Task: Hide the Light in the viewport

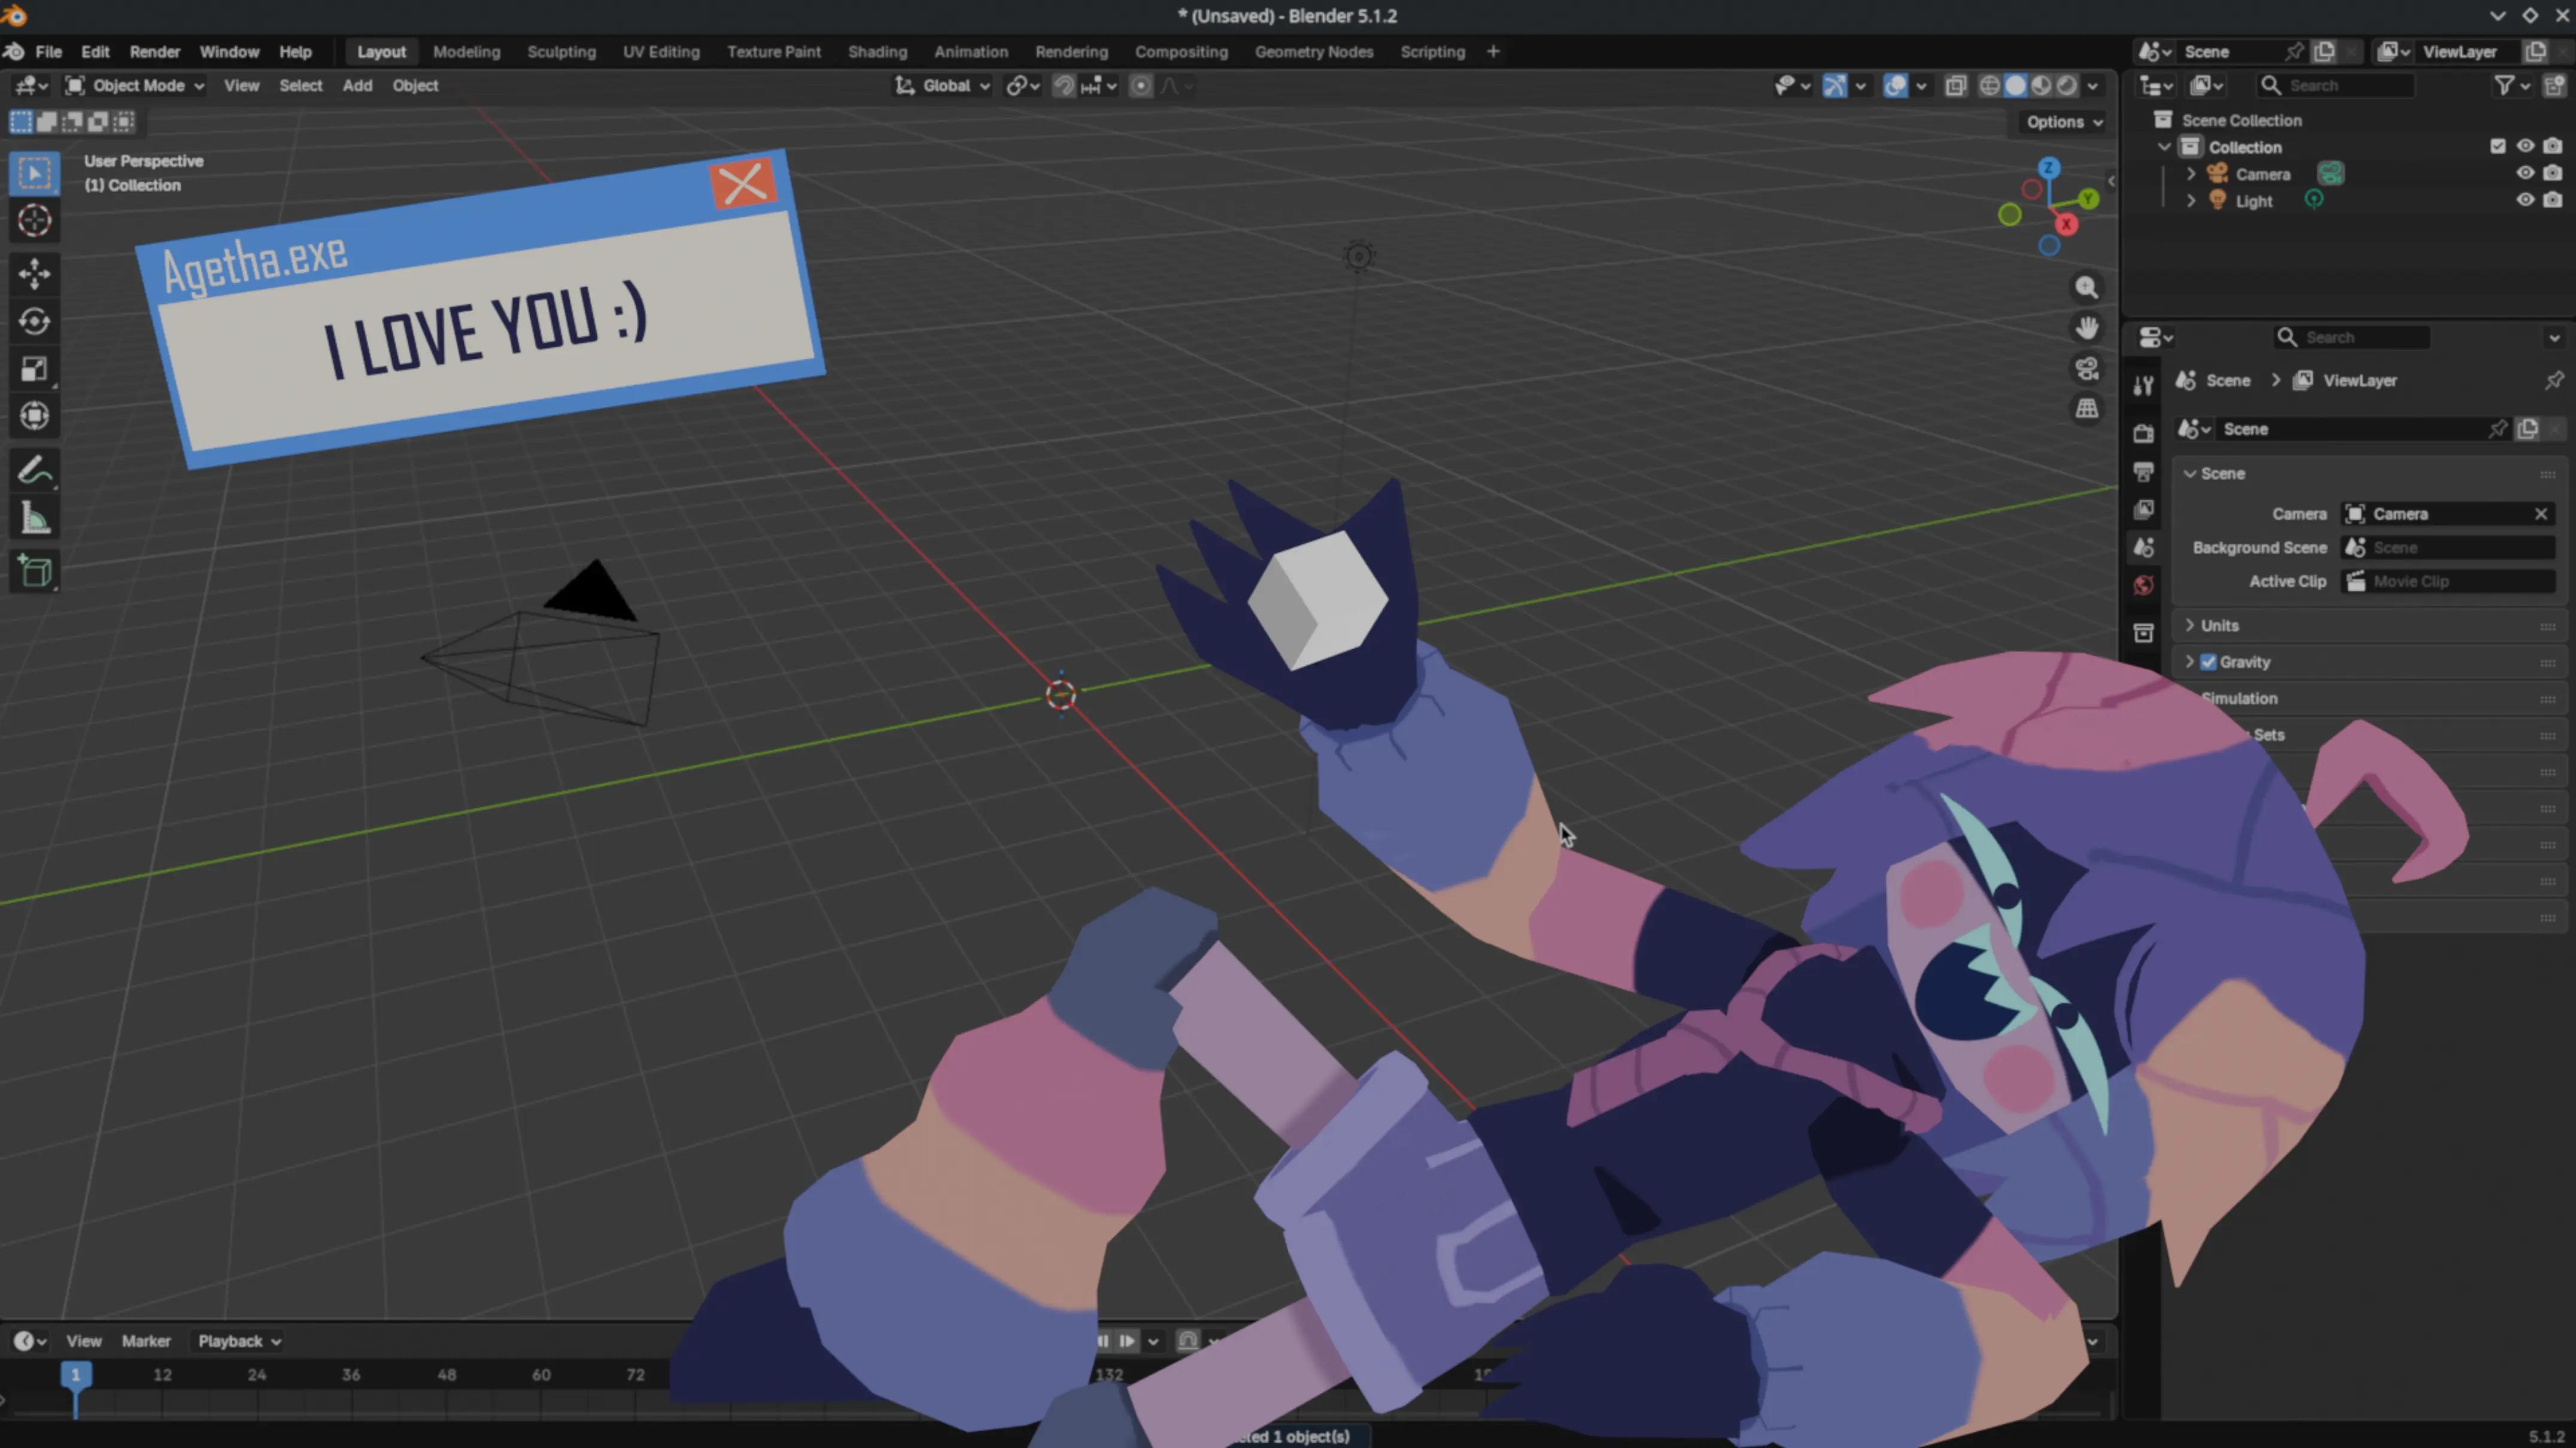Action: 2524,200
